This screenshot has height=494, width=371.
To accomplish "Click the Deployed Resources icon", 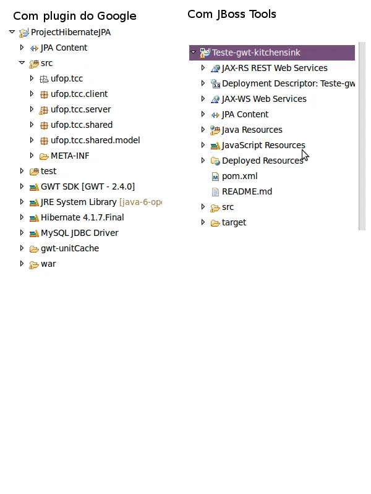I will pyautogui.click(x=215, y=161).
